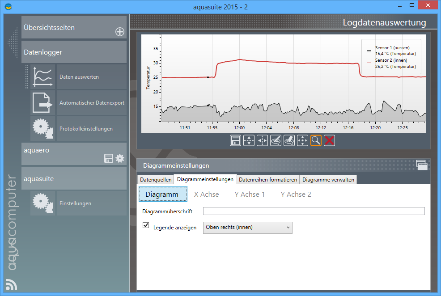Add overview page with plus icon
This screenshot has width=441, height=296.
(x=119, y=32)
